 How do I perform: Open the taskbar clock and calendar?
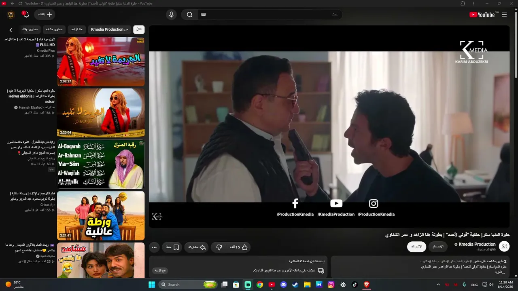click(x=506, y=285)
